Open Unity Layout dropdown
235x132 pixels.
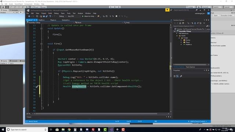tap(228, 7)
